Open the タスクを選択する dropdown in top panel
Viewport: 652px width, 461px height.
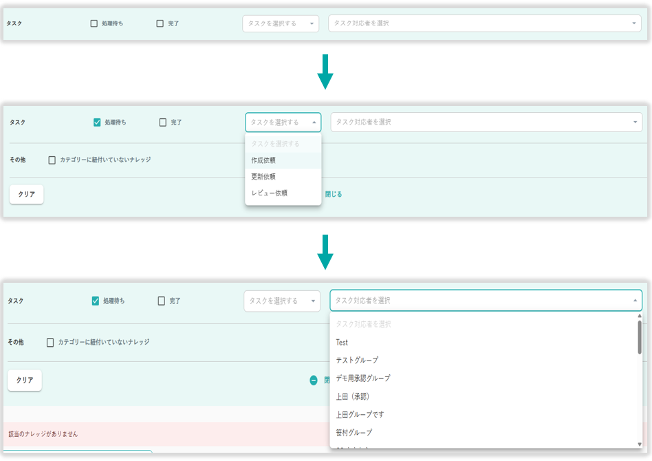click(281, 23)
